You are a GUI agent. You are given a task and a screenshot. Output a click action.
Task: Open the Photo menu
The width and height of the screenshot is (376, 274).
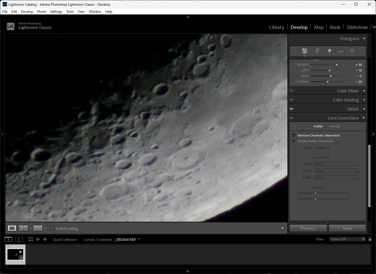pyautogui.click(x=42, y=12)
